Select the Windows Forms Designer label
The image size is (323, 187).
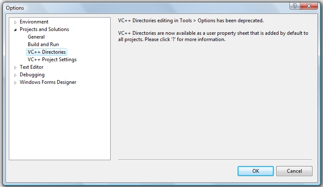pos(48,82)
